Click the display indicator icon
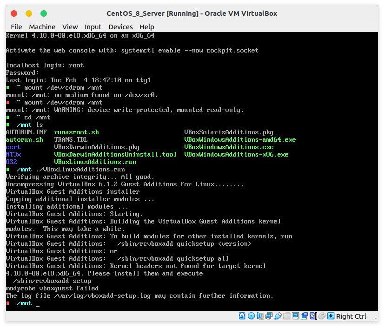The image size is (384, 328). (x=295, y=316)
